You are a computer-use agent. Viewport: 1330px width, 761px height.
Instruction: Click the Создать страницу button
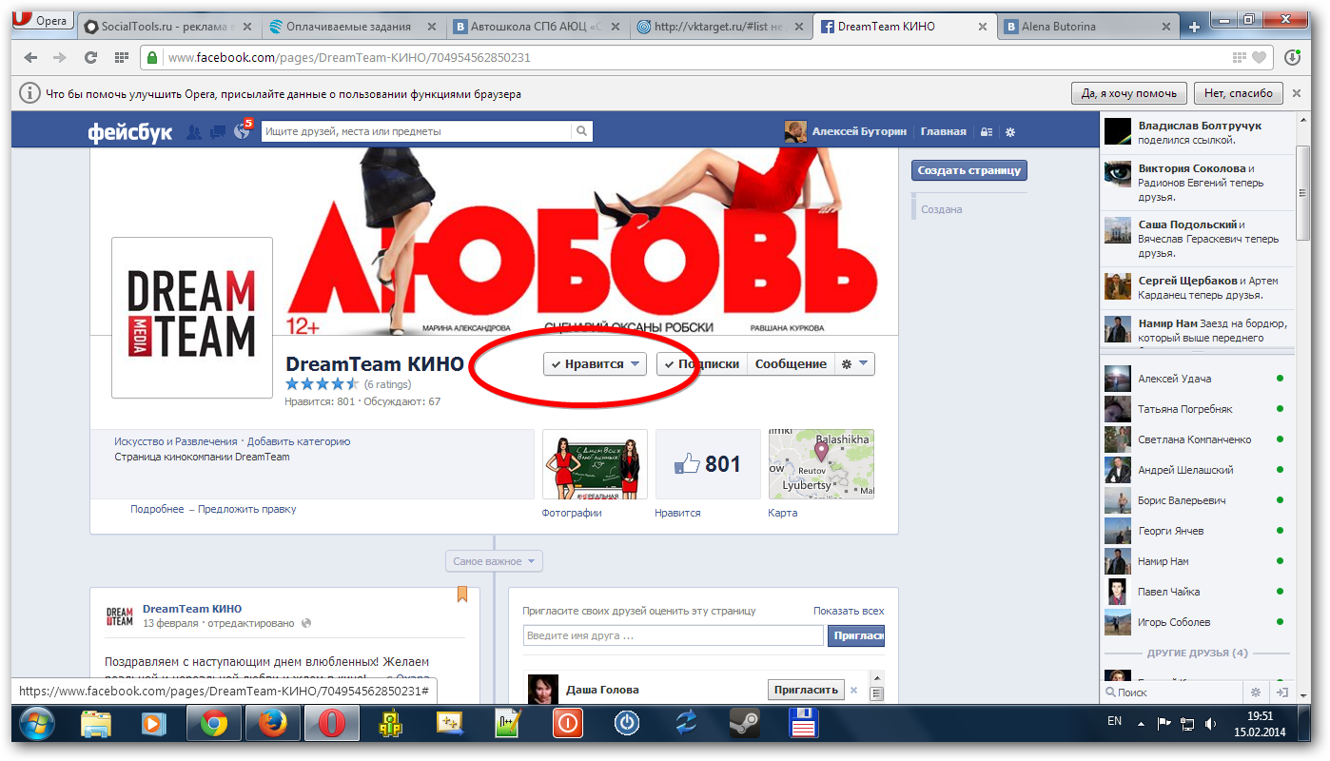969,170
